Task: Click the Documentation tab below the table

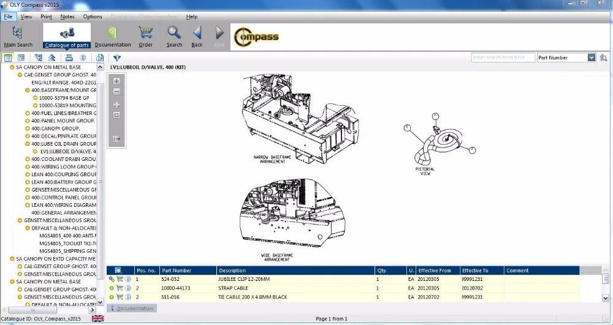Action: (132, 308)
